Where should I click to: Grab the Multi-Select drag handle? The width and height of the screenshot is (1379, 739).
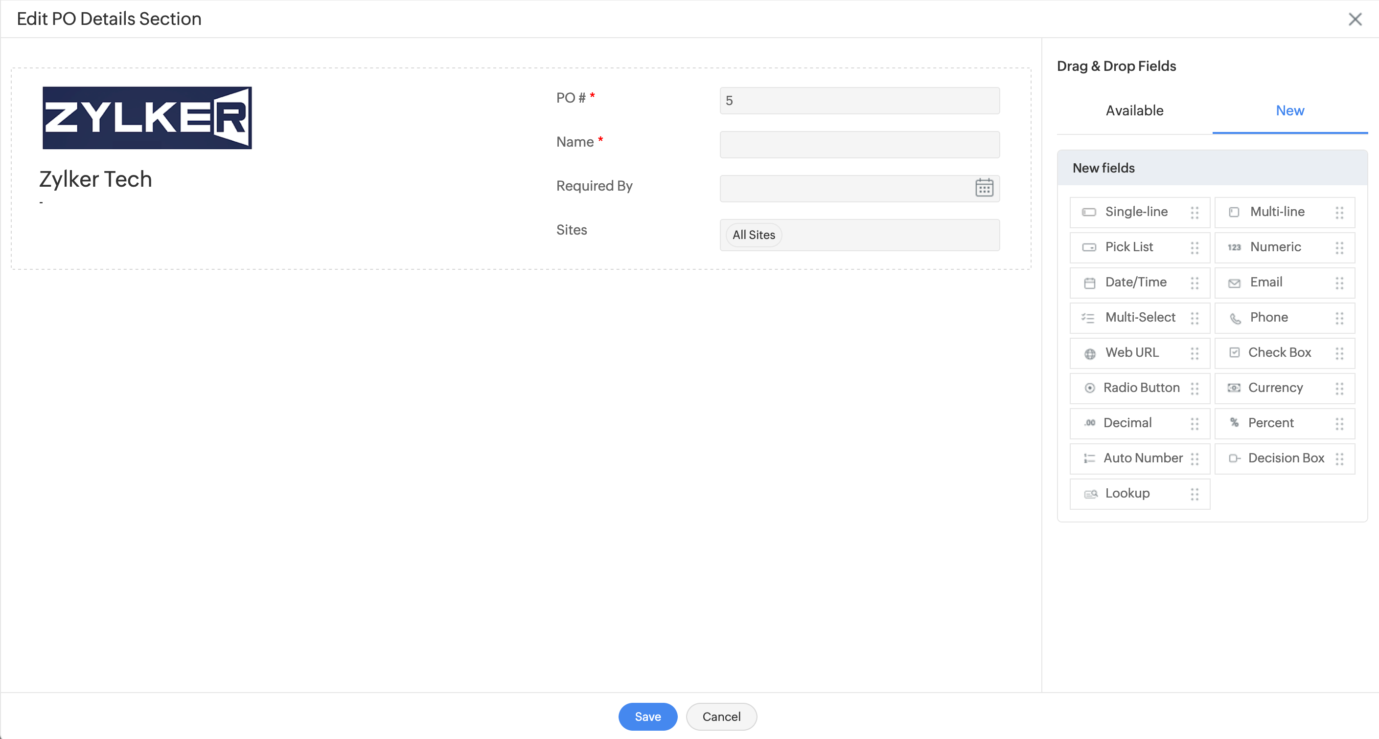(x=1195, y=318)
